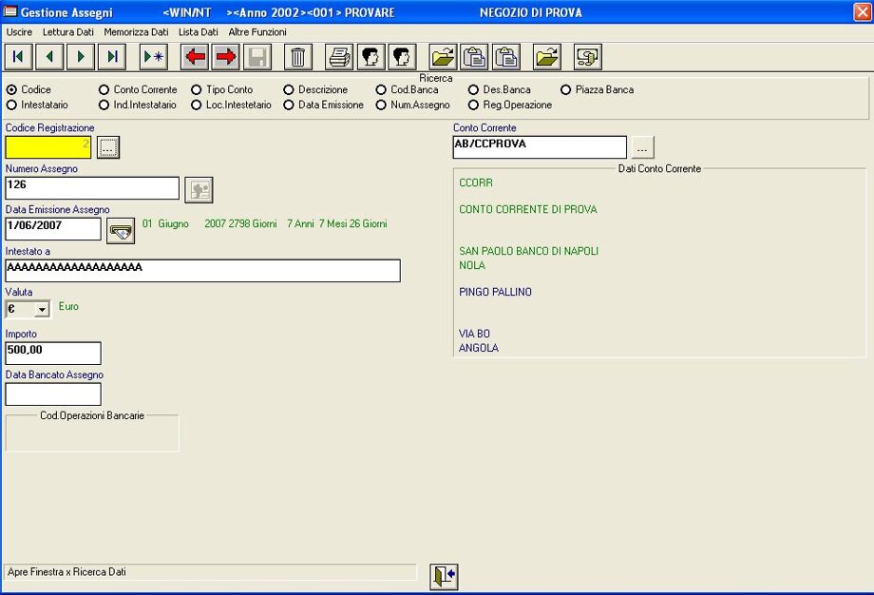This screenshot has width=874, height=595.
Task: Select the Data Emissione radio button
Action: 289,105
